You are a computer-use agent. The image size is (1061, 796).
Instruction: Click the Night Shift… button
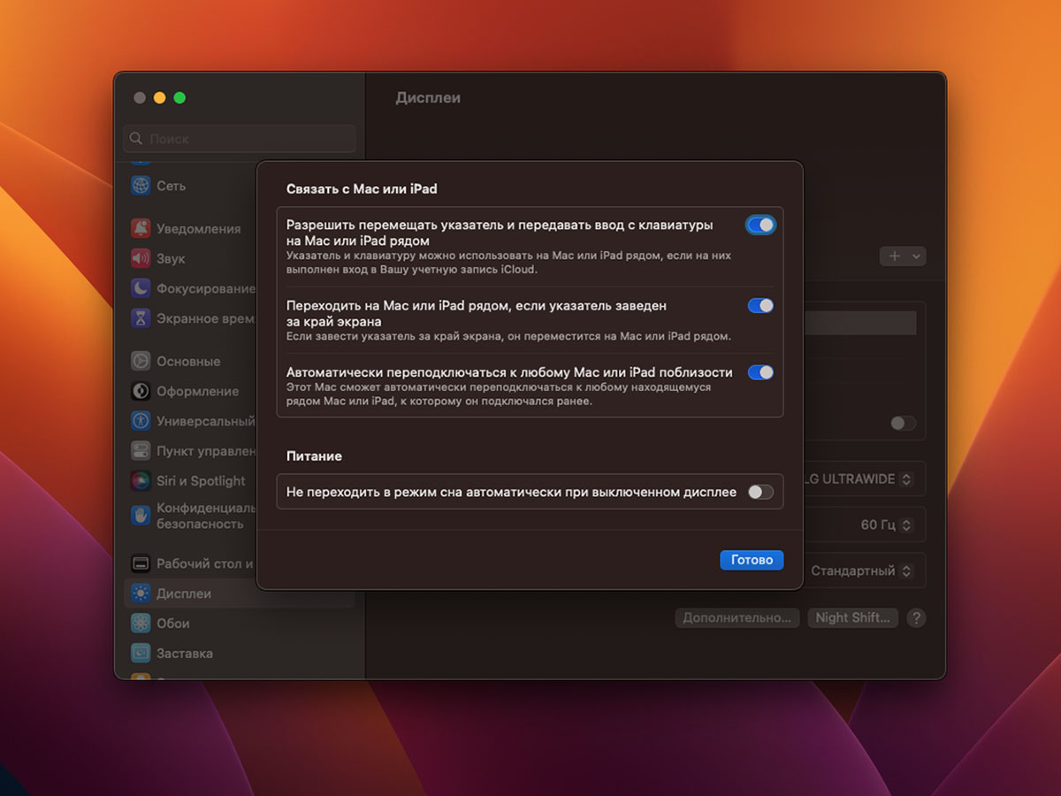[x=853, y=617]
